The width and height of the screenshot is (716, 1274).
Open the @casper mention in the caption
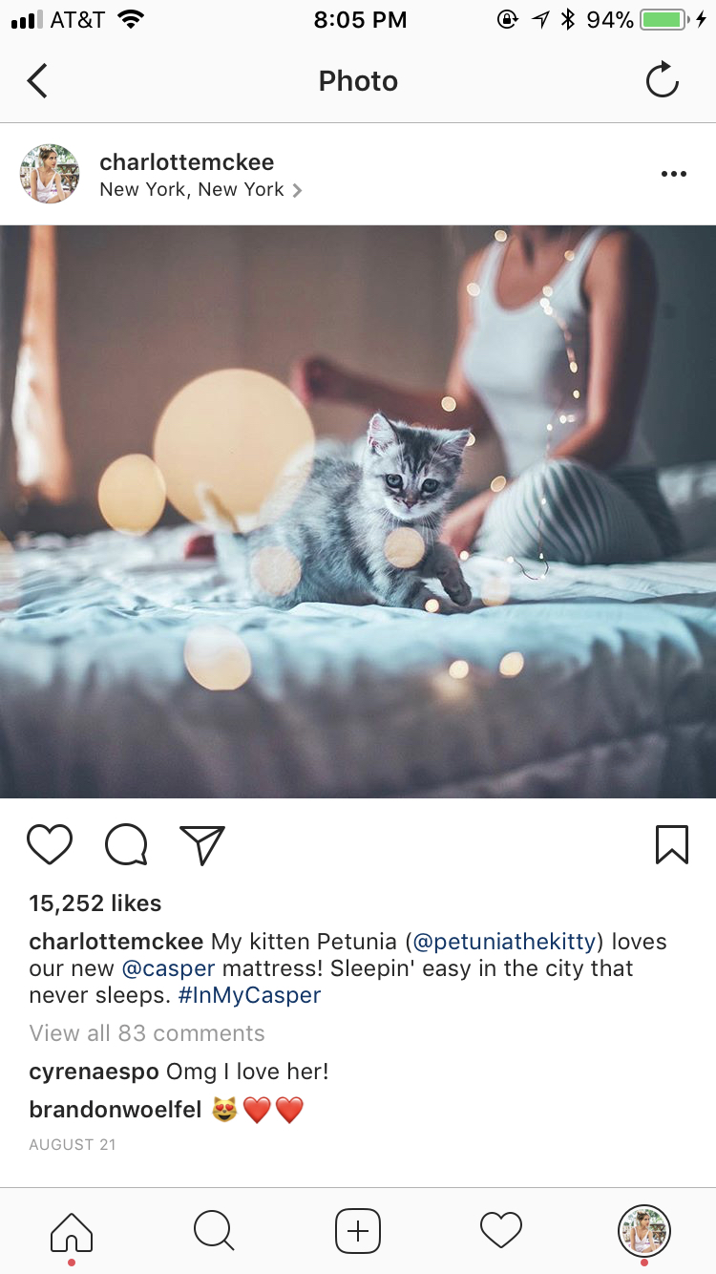pyautogui.click(x=169, y=968)
